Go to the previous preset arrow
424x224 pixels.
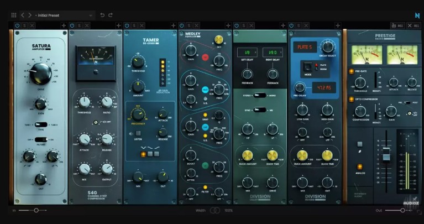coord(23,15)
